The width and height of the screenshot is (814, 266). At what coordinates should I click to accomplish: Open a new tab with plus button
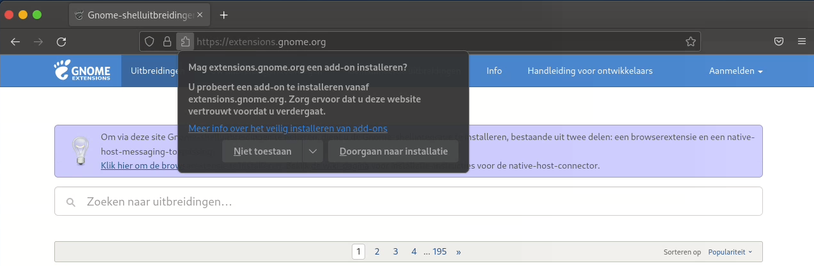(223, 15)
